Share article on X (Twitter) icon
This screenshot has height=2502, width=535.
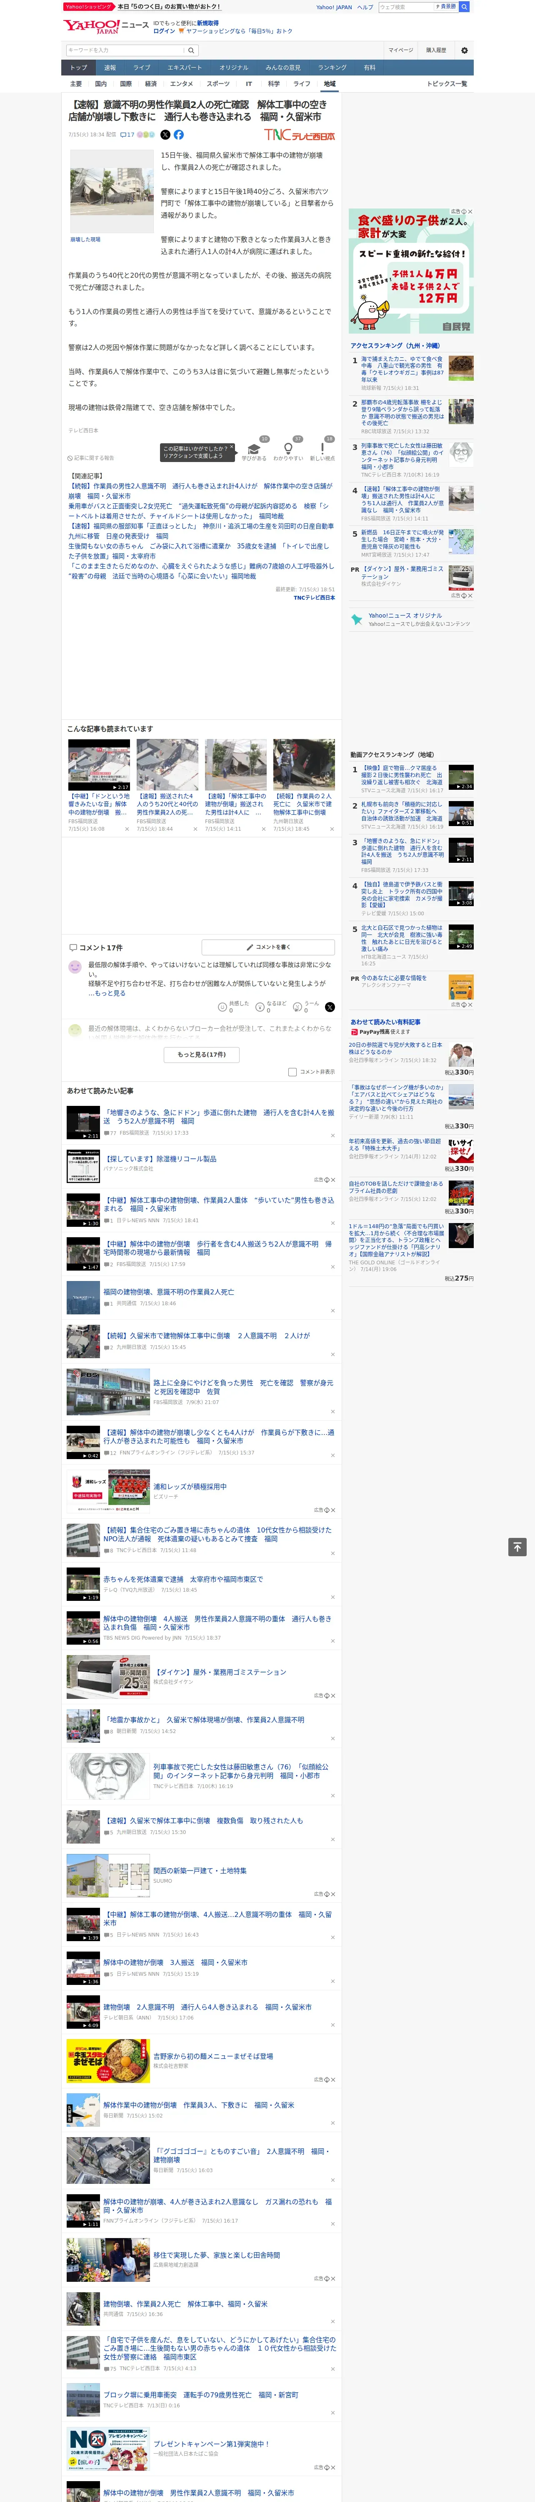165,135
